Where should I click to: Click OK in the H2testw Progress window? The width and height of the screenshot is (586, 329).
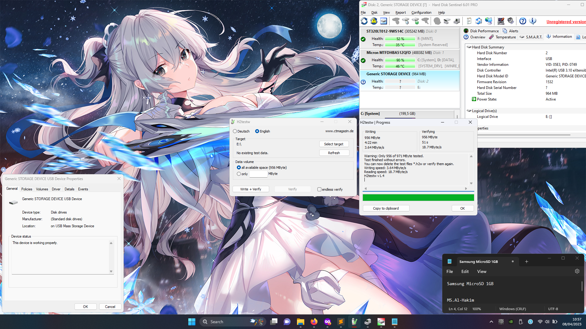tap(462, 208)
